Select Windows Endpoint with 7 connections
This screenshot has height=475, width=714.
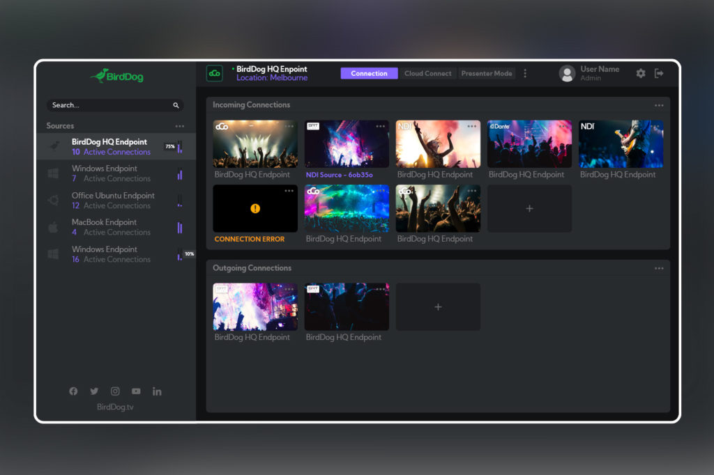(116, 173)
